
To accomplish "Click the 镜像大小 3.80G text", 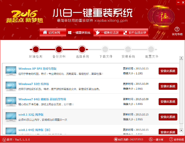I will pyautogui.click(x=133, y=104).
